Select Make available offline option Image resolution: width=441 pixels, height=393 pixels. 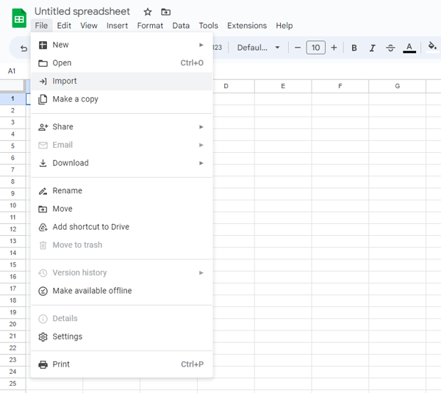(92, 291)
